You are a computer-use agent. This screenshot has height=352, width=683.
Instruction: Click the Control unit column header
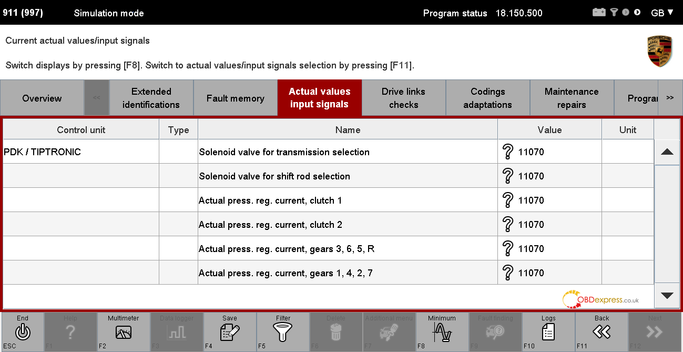point(81,129)
